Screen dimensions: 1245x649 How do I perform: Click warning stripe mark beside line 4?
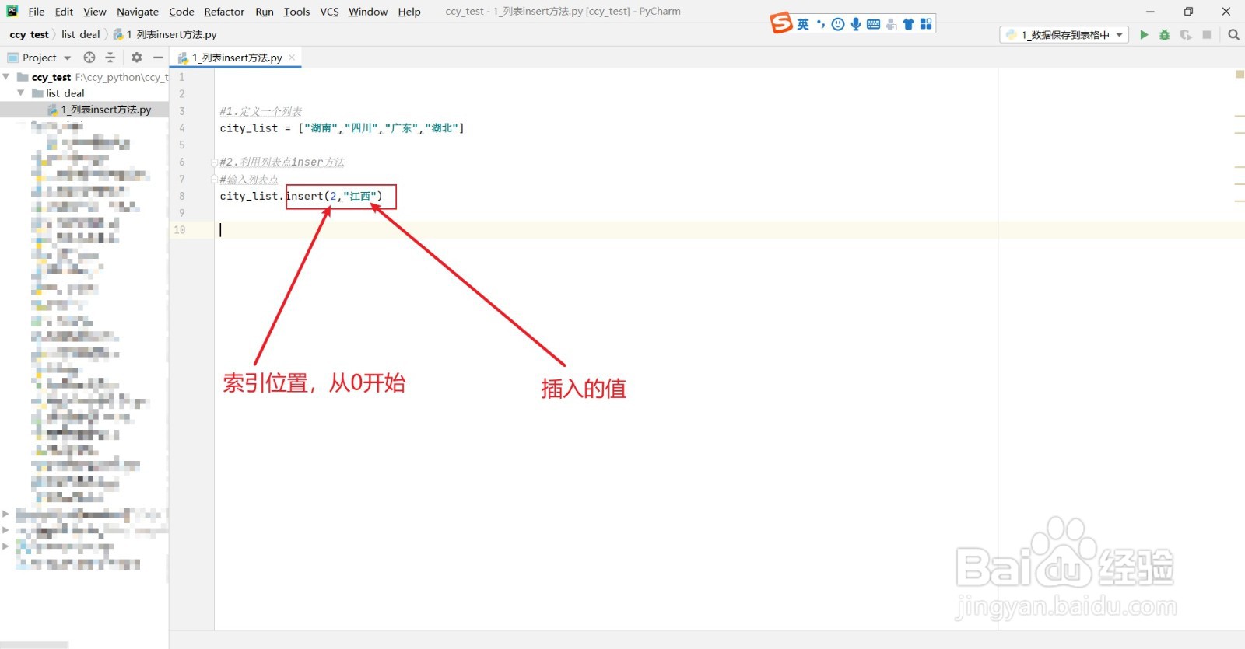pyautogui.click(x=1240, y=134)
